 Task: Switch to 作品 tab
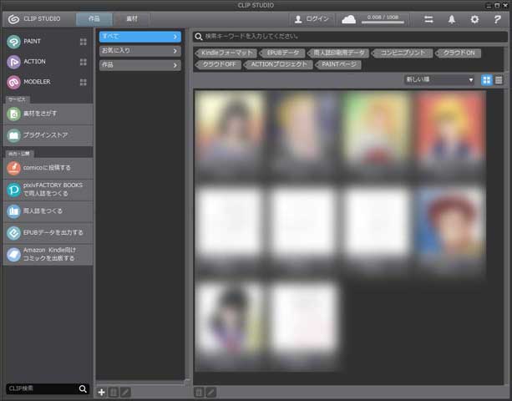click(x=94, y=19)
